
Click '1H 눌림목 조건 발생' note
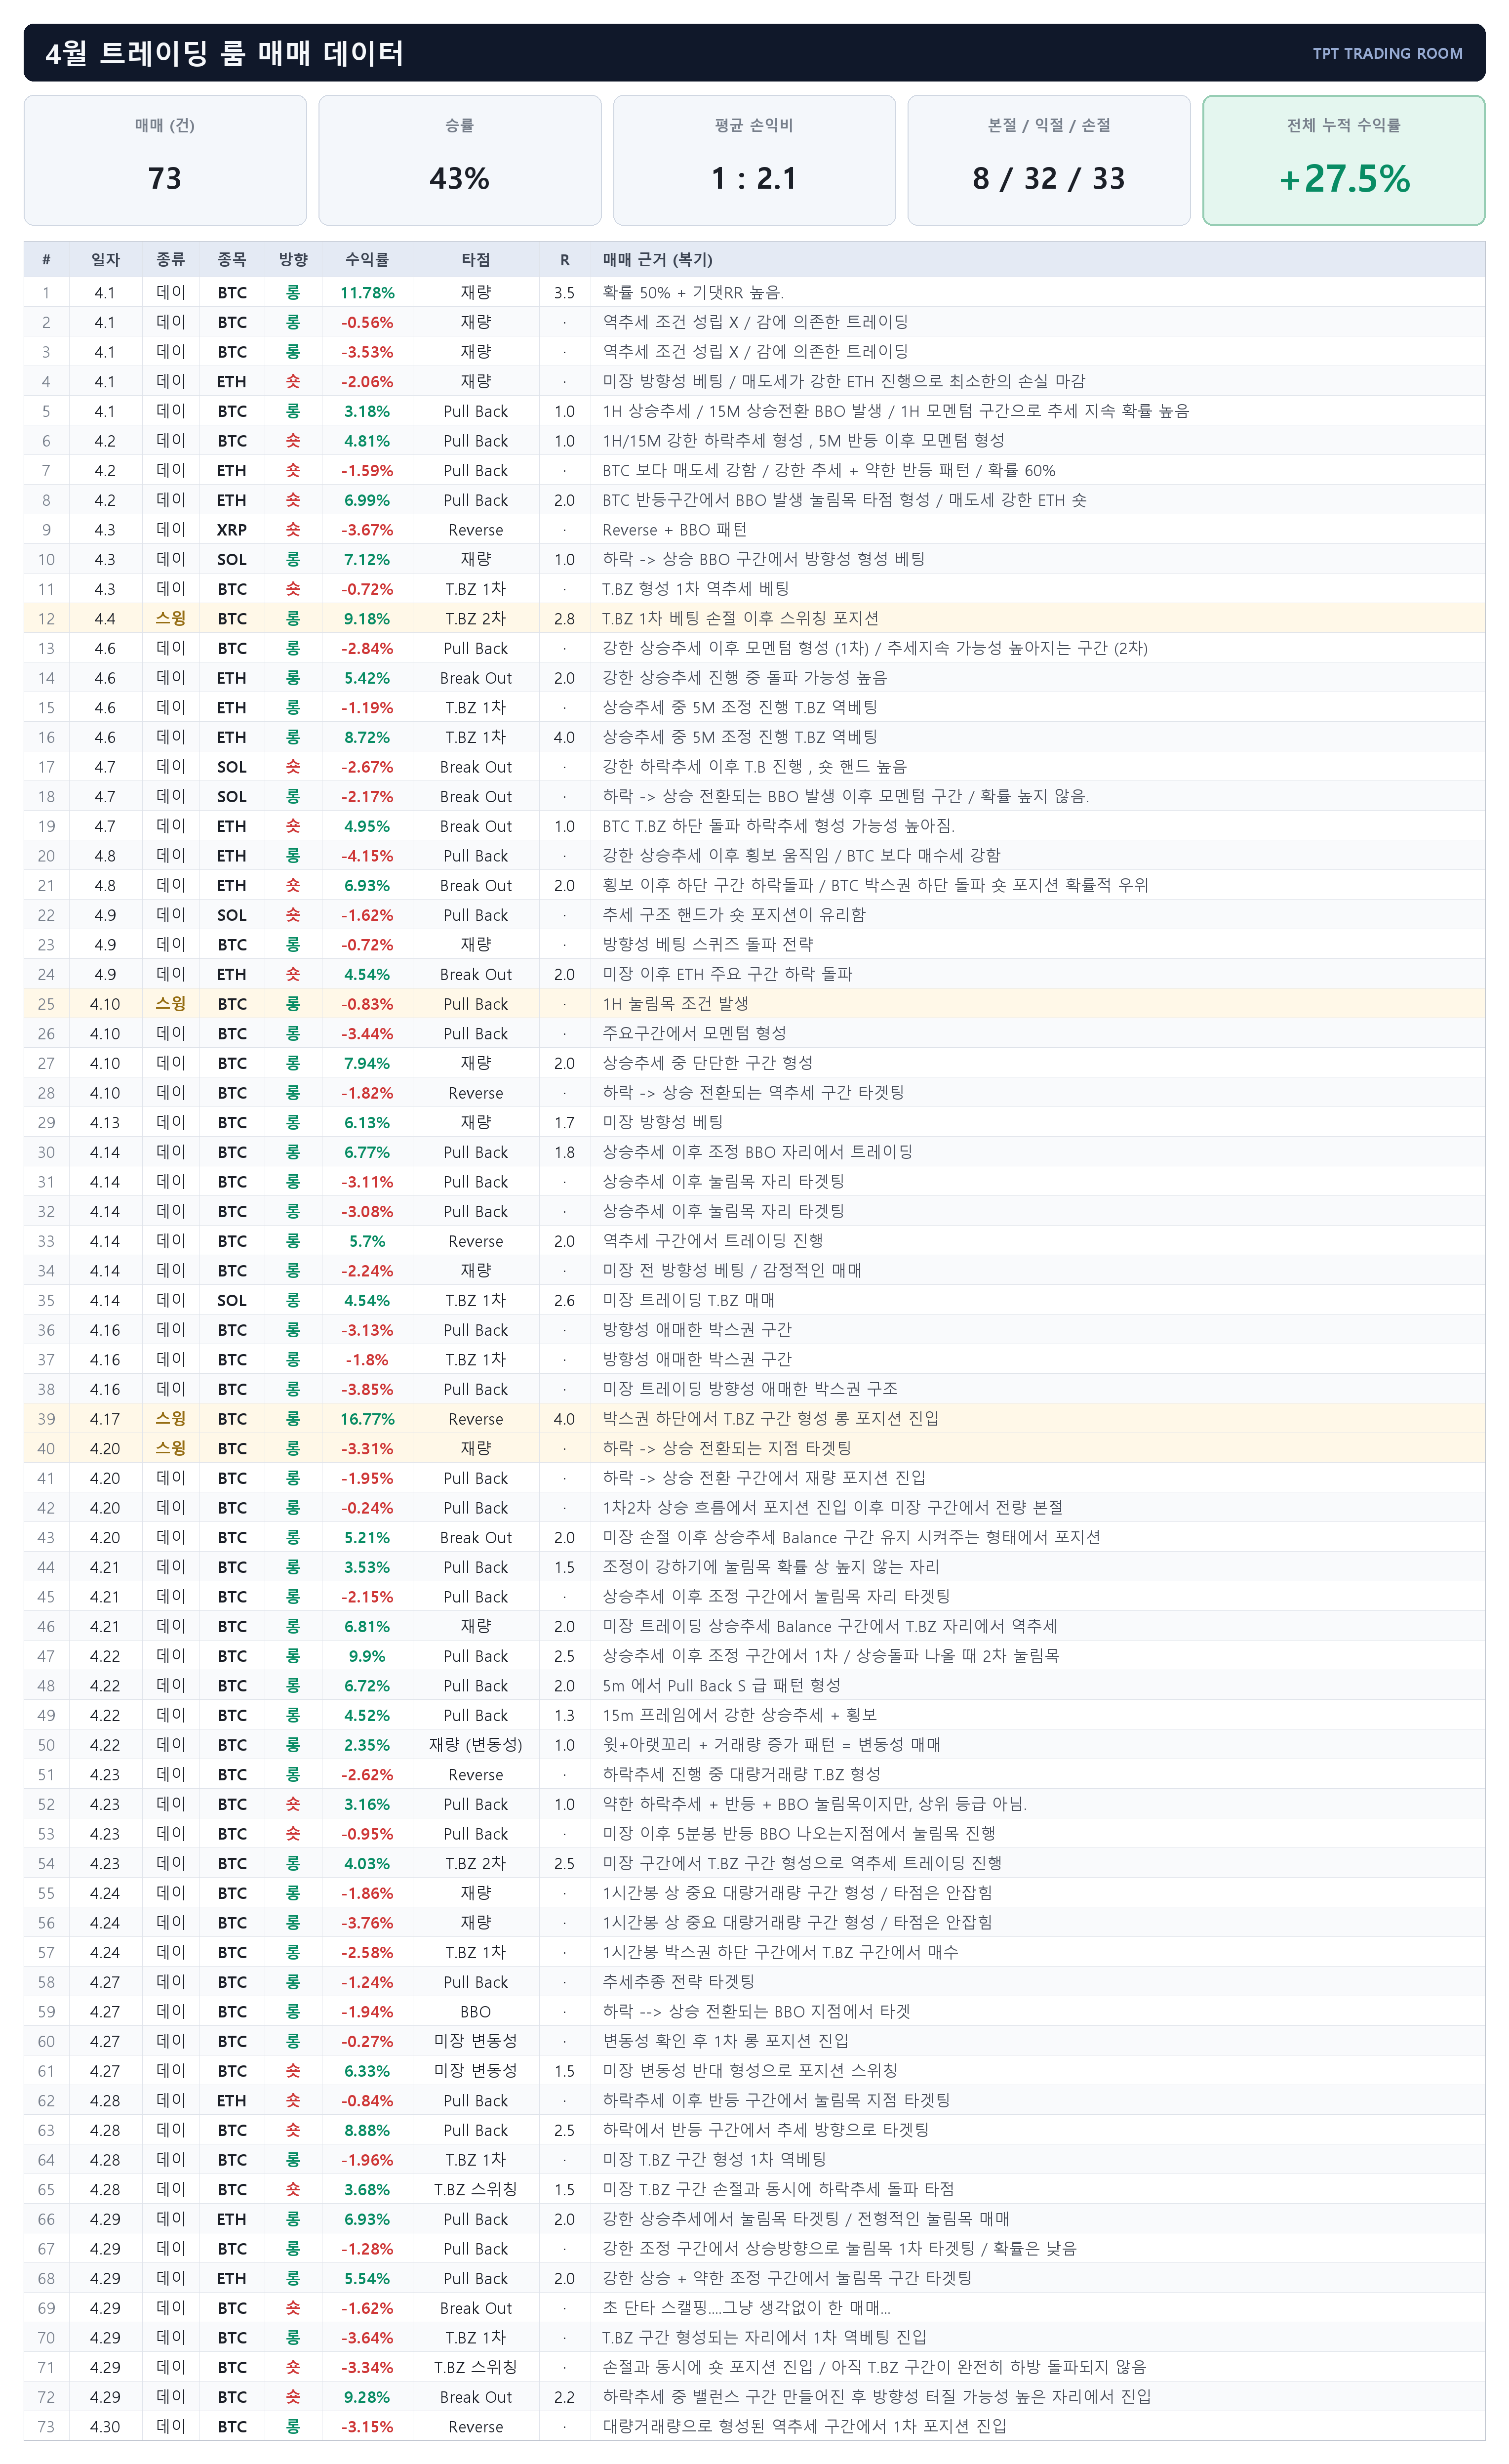click(x=675, y=1004)
